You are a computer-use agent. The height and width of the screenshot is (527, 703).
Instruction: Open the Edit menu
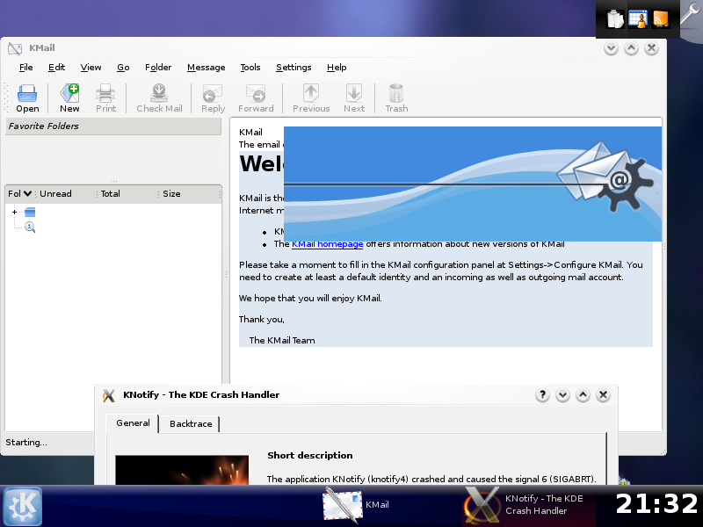(56, 68)
